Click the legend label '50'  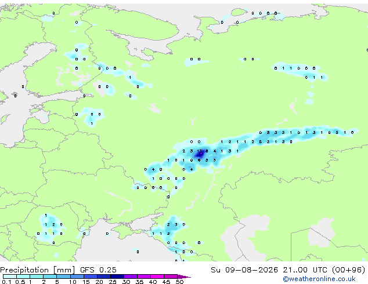click(x=179, y=282)
